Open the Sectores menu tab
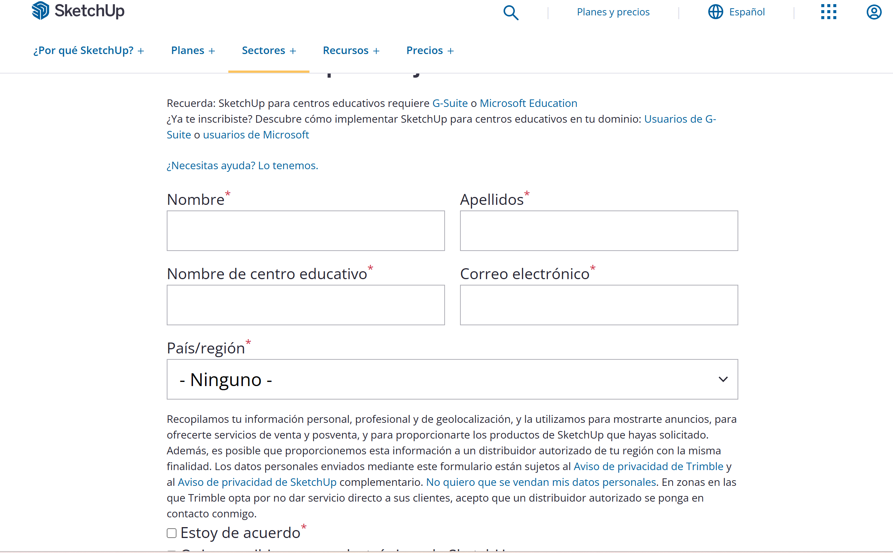The width and height of the screenshot is (893, 553). [269, 50]
